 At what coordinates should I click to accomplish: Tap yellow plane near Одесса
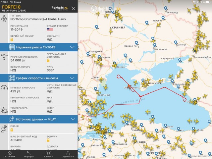(115, 66)
